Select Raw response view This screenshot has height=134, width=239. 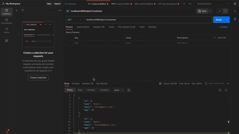pyautogui.click(x=80, y=90)
